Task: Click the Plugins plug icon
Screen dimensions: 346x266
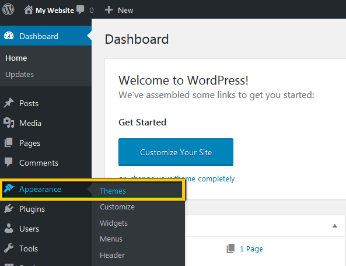Action: [x=9, y=208]
